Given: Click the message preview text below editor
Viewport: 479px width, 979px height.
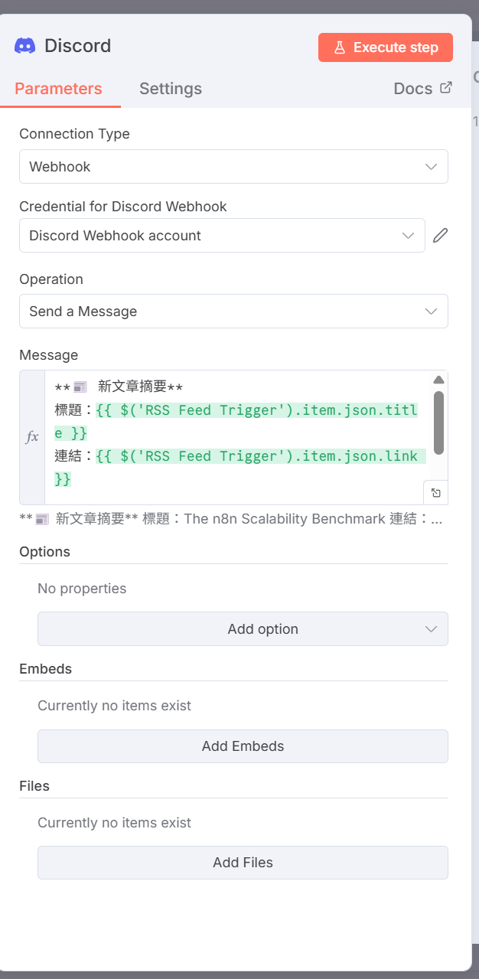Looking at the screenshot, I should 230,519.
